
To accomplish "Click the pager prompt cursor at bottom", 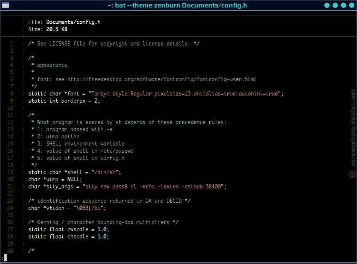I will [6, 258].
